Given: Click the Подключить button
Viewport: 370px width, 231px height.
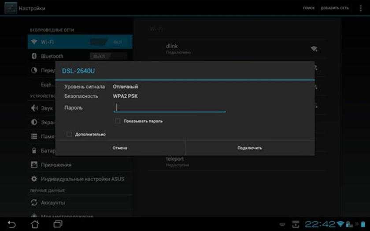Looking at the screenshot, I should click(249, 148).
